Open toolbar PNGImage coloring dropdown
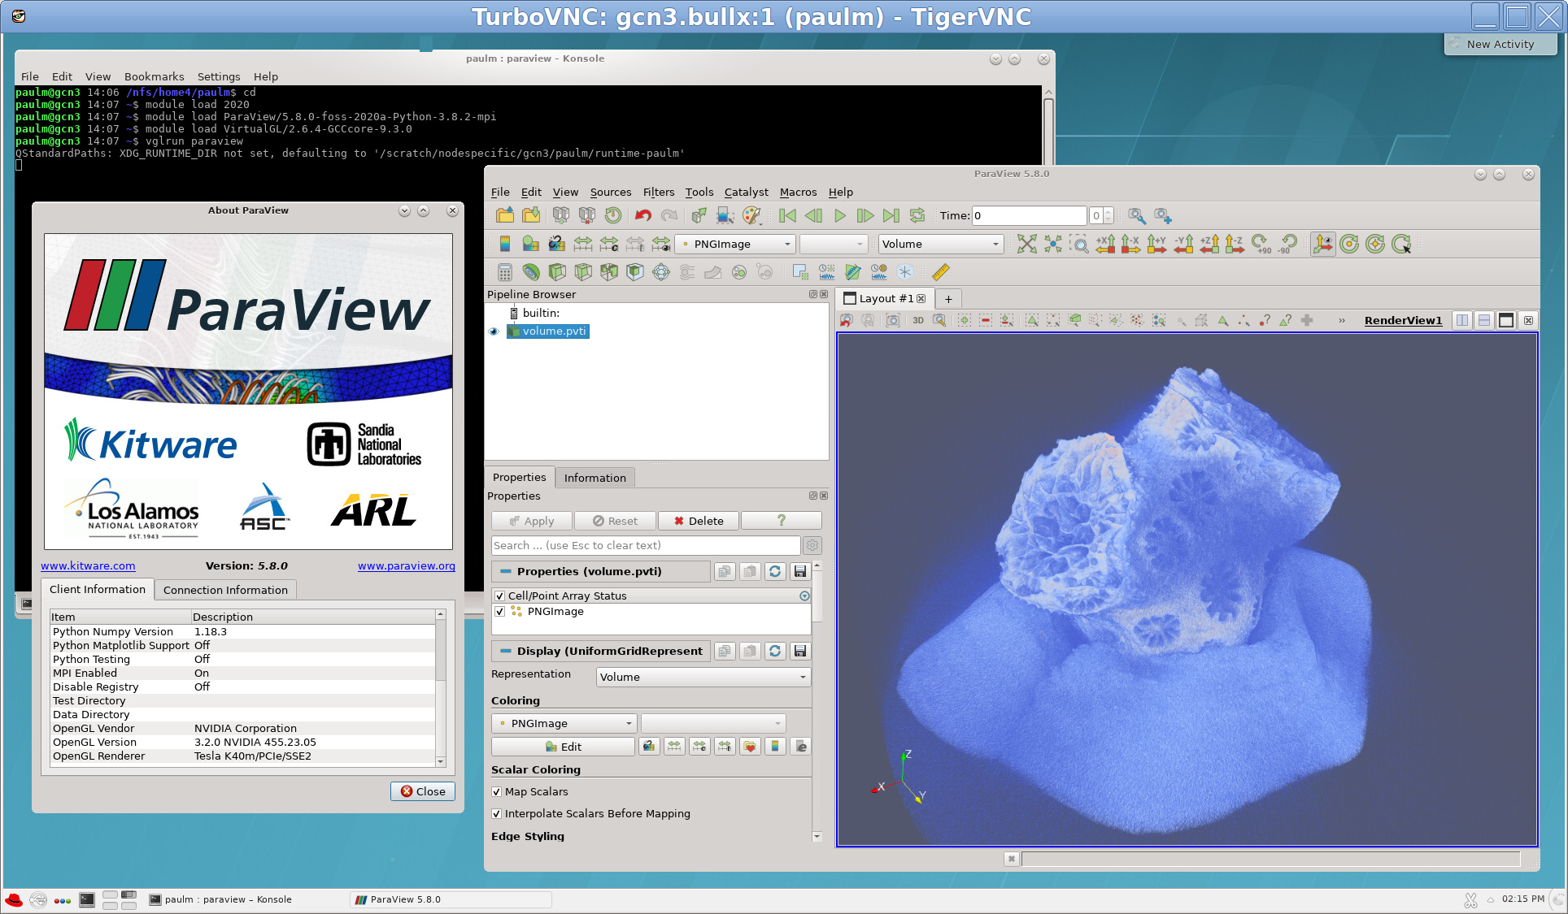The height and width of the screenshot is (914, 1568). [735, 244]
